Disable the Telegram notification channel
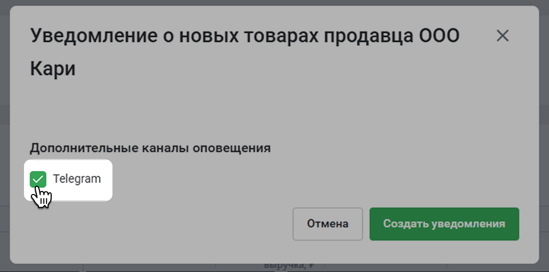 (38, 179)
